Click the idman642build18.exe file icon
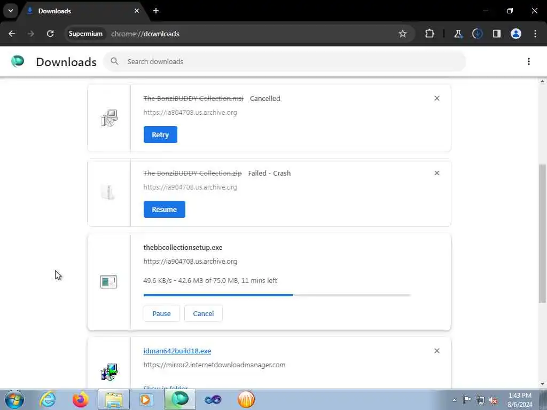The image size is (547, 410). (x=109, y=372)
